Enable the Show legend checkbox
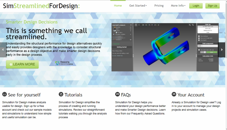 (199, 40)
